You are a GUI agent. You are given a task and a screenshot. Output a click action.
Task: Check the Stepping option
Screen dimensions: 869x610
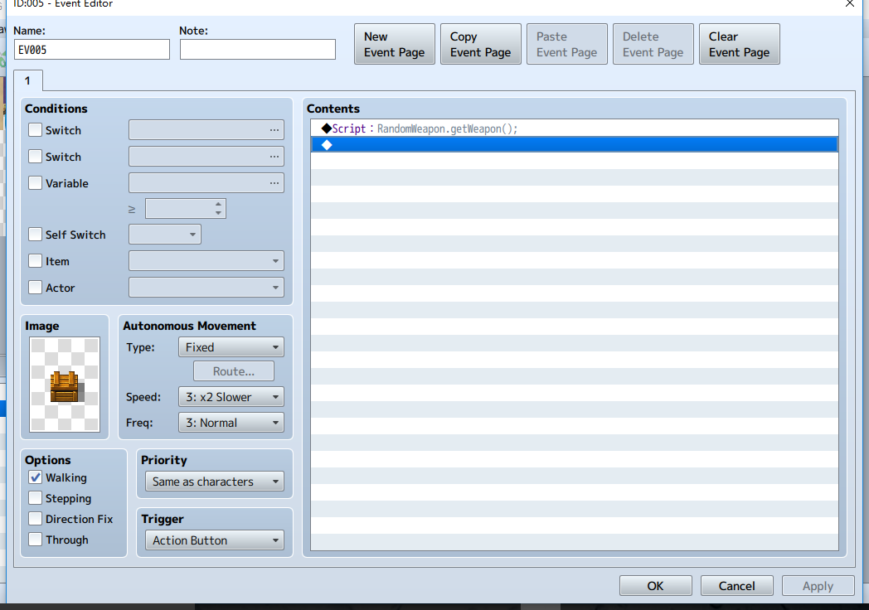click(35, 498)
